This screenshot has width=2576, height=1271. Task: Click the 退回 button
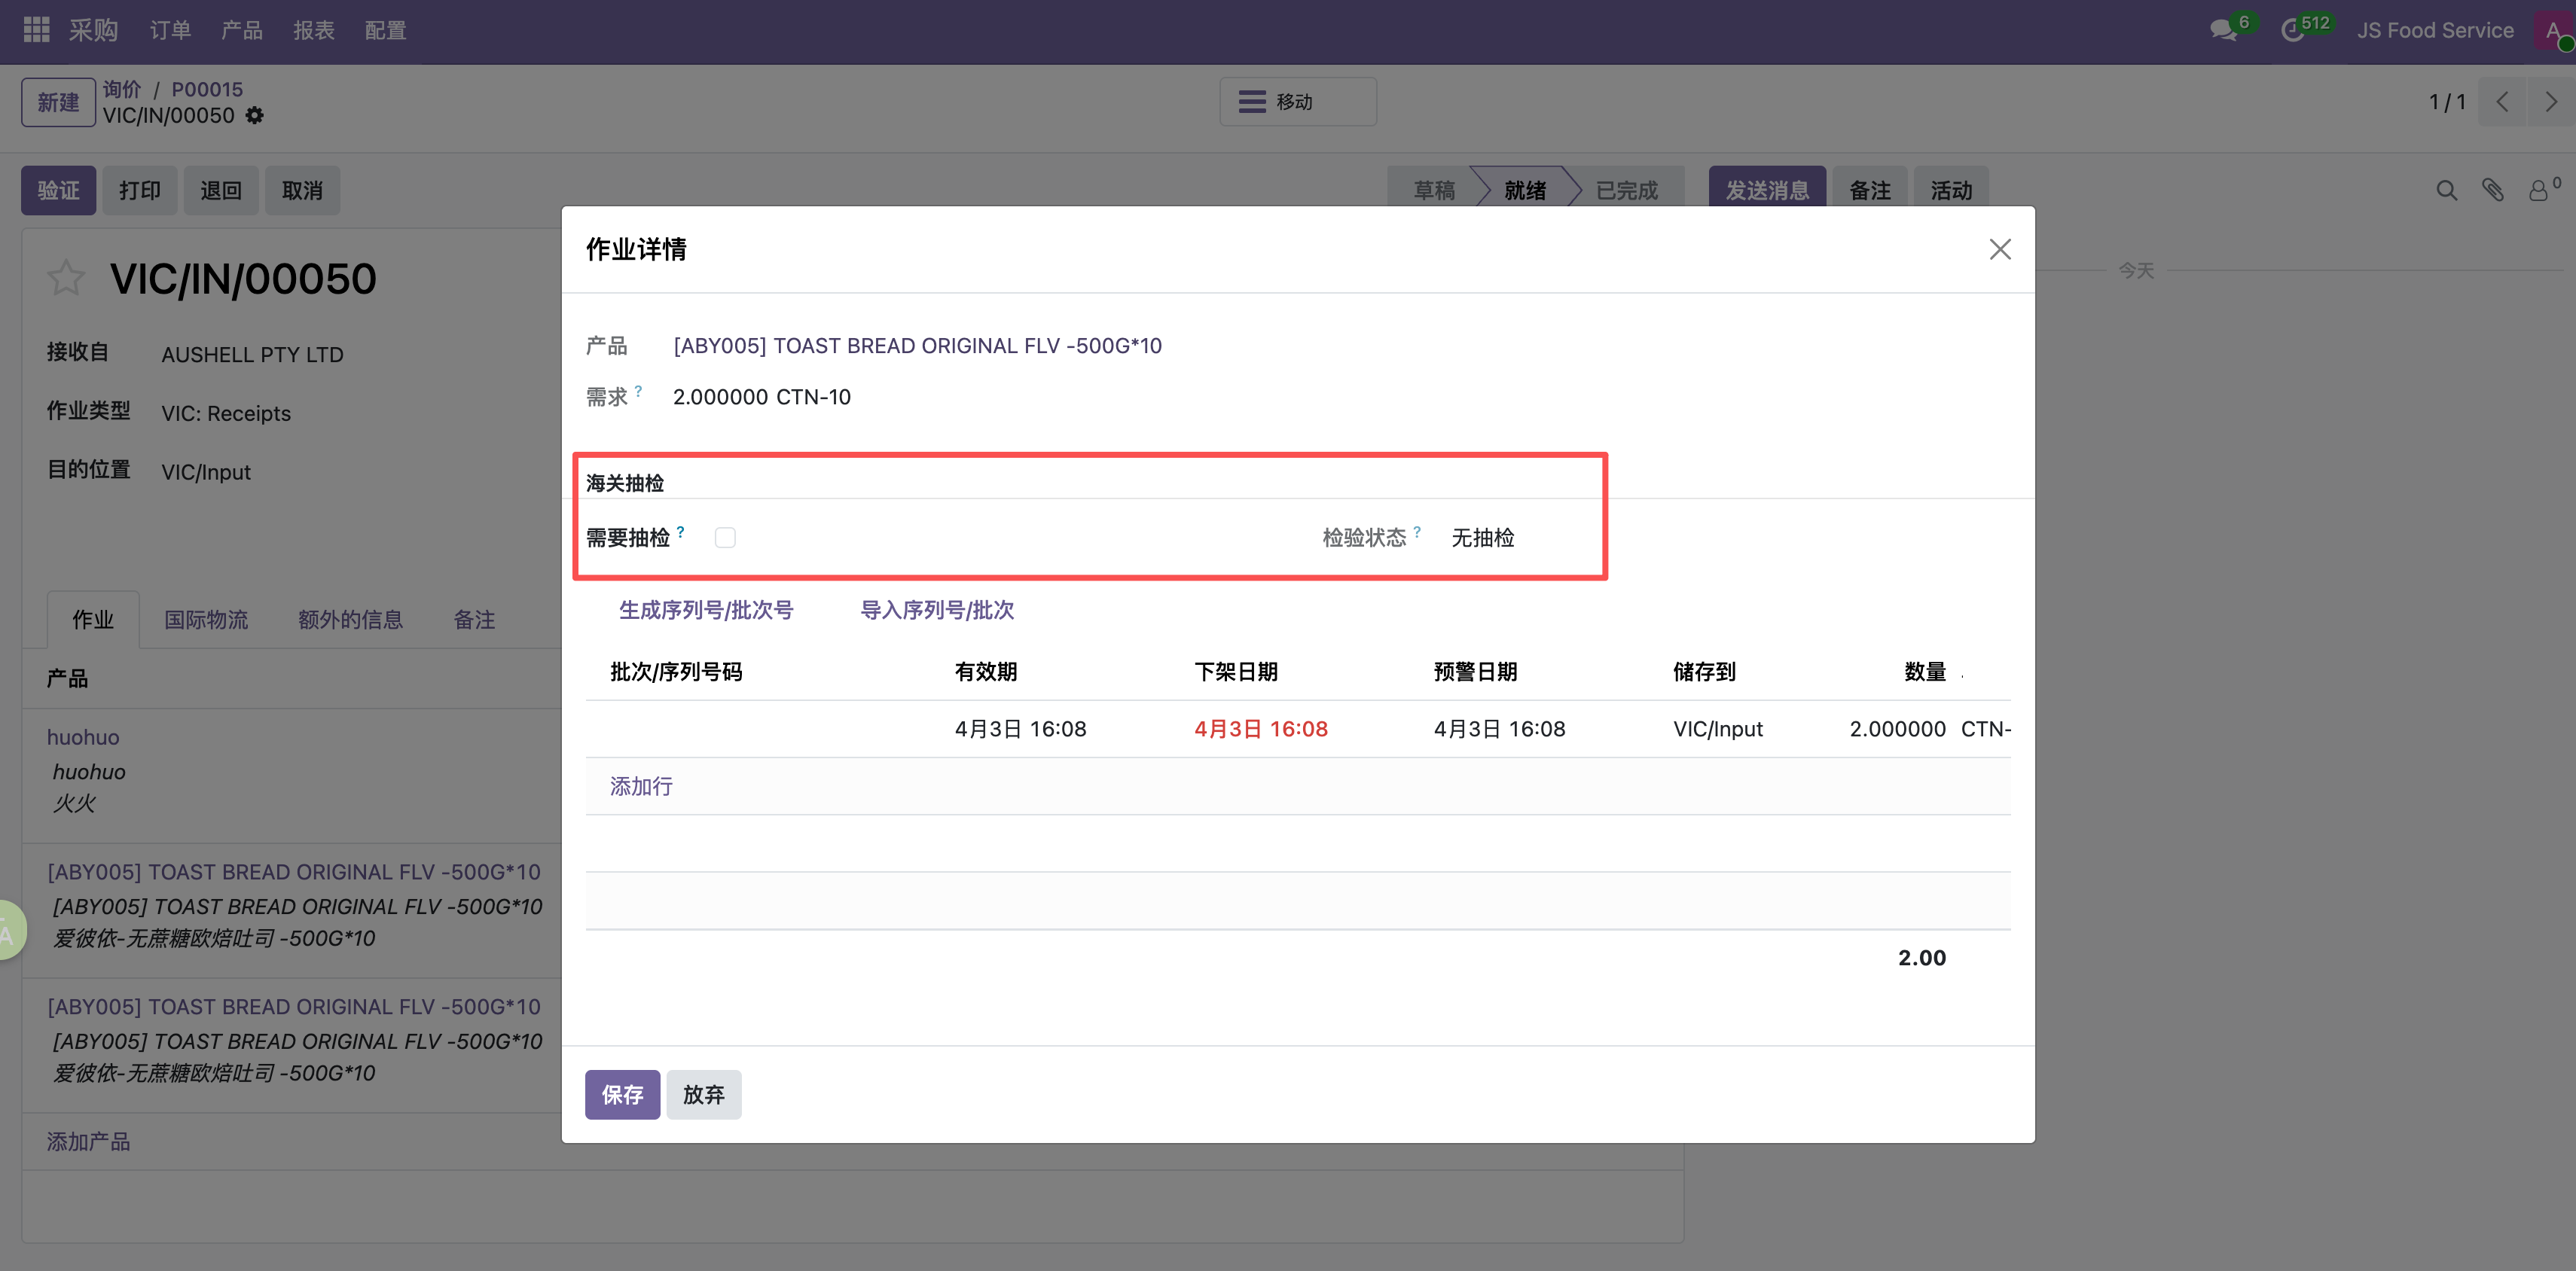tap(221, 190)
